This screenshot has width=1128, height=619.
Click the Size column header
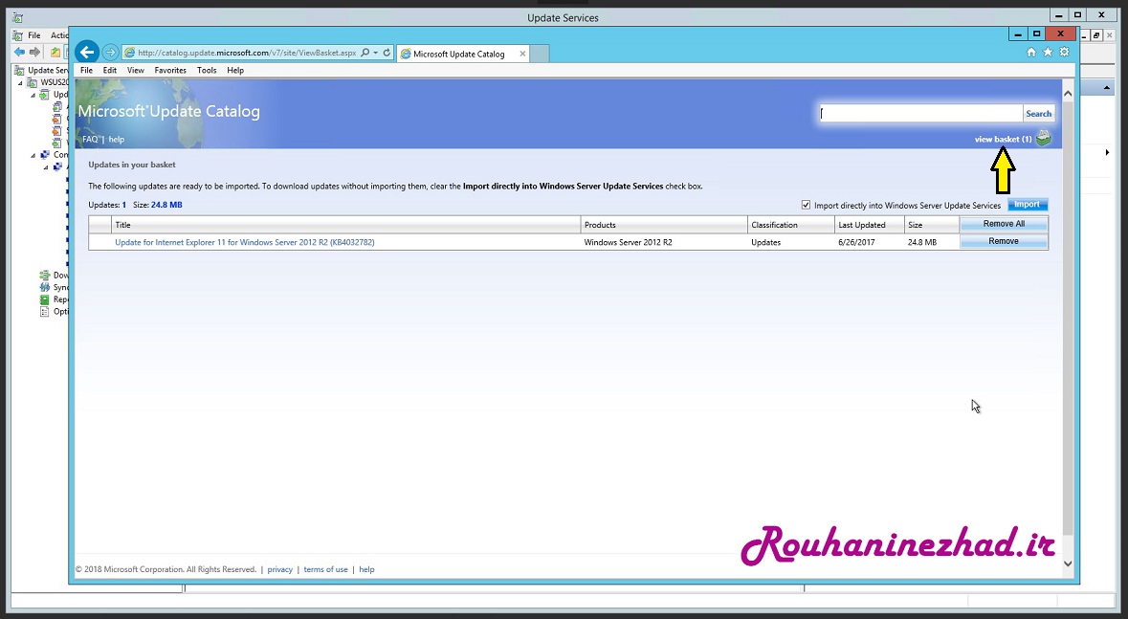pyautogui.click(x=932, y=225)
